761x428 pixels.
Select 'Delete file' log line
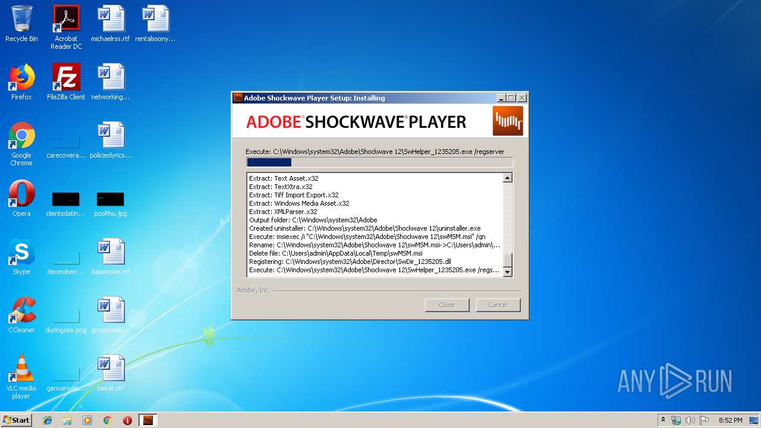[335, 253]
